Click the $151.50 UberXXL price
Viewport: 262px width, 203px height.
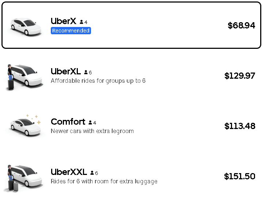coord(240,176)
